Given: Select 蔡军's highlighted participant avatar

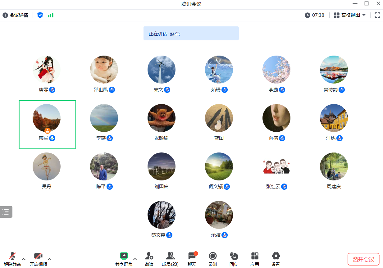Looking at the screenshot, I should click(x=47, y=118).
